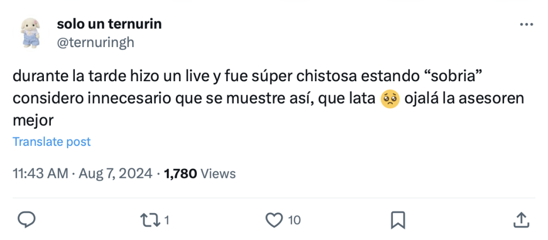Click the lamb plush profile avatar
Image resolution: width=548 pixels, height=240 pixels.
[x=31, y=32]
